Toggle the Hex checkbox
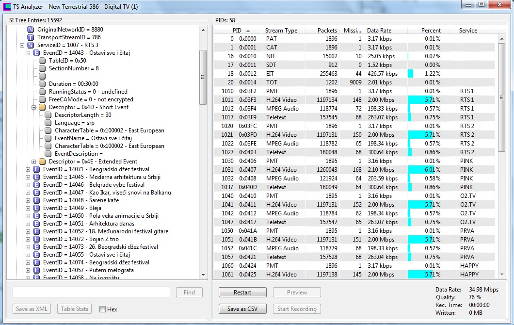 tap(103, 309)
